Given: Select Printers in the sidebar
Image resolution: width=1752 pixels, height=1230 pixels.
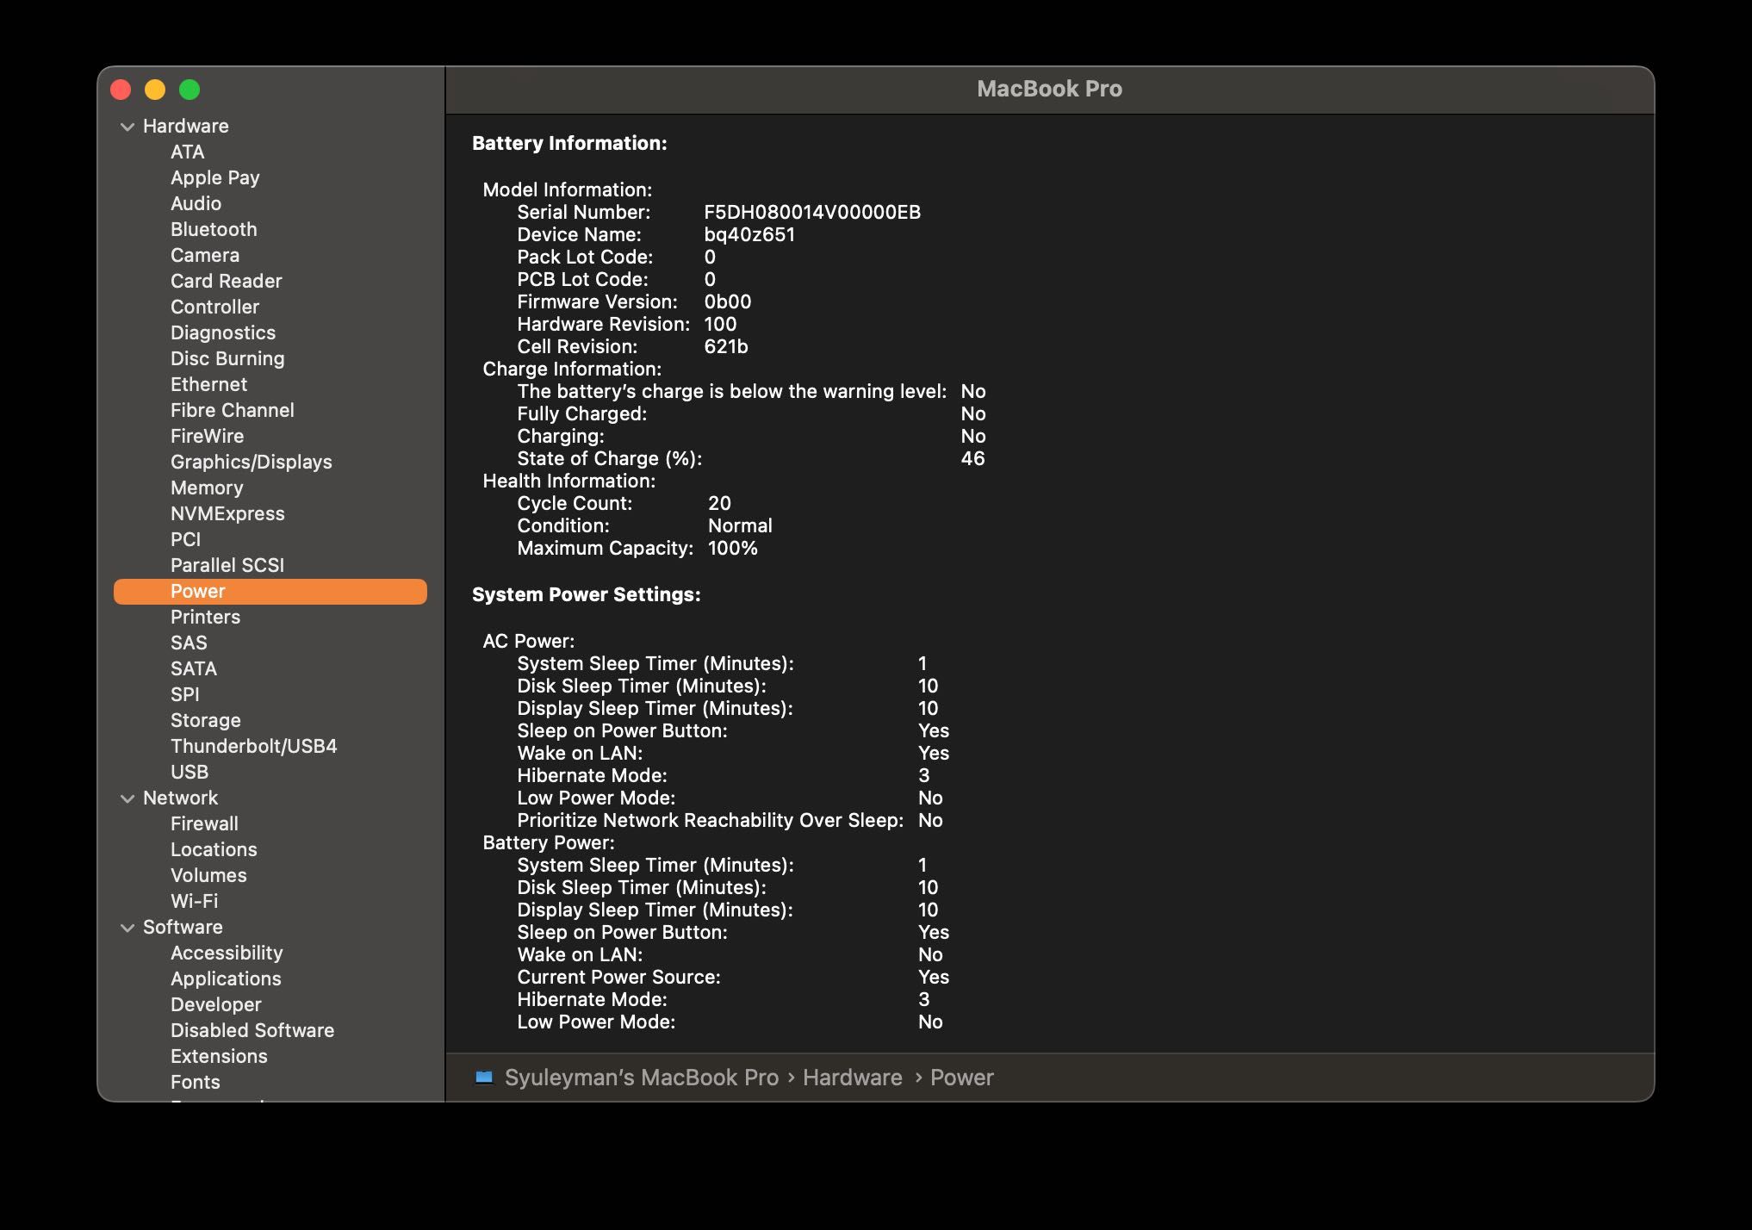Looking at the screenshot, I should (x=205, y=617).
